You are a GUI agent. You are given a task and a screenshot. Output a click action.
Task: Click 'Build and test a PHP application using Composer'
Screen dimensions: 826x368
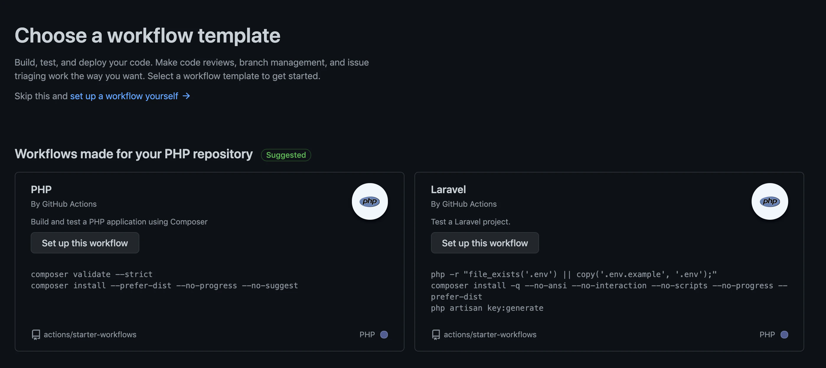coord(119,222)
